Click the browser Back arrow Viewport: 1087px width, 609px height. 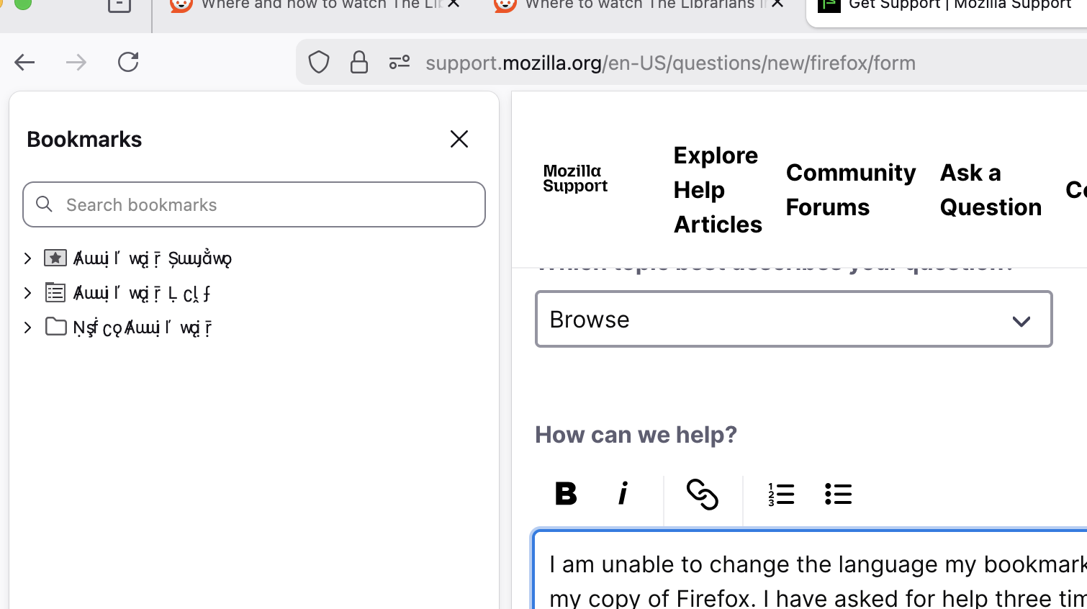pos(24,63)
